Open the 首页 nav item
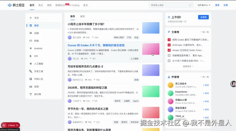236x131 pixels. coord(32,5)
